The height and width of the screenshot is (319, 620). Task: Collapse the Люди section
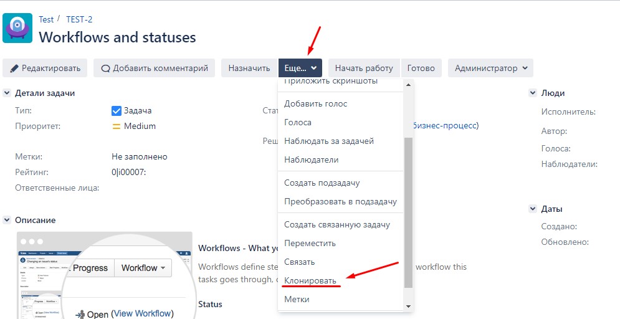[x=533, y=93]
